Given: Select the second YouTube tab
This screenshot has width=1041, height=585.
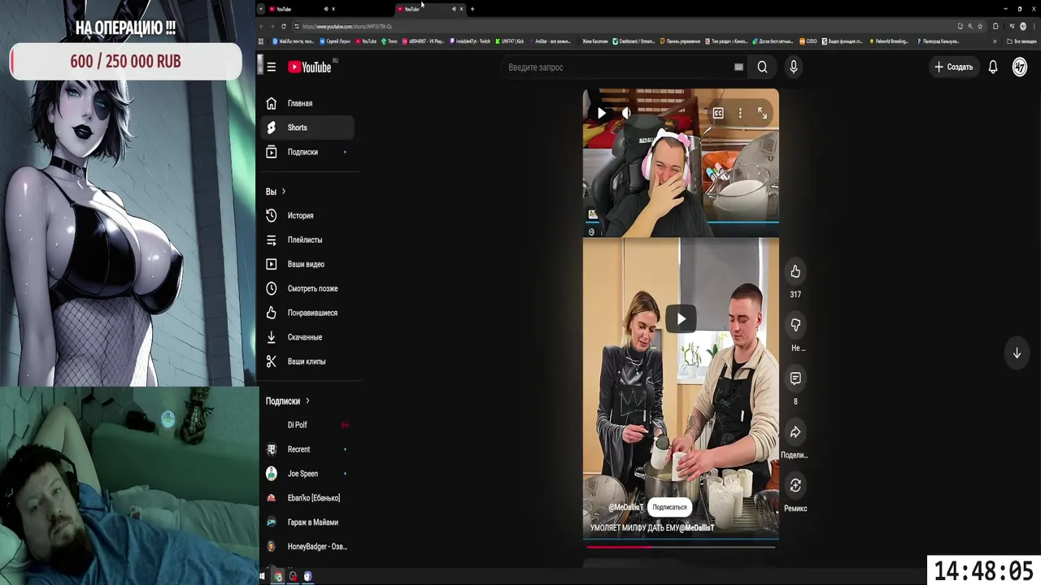Looking at the screenshot, I should point(430,9).
